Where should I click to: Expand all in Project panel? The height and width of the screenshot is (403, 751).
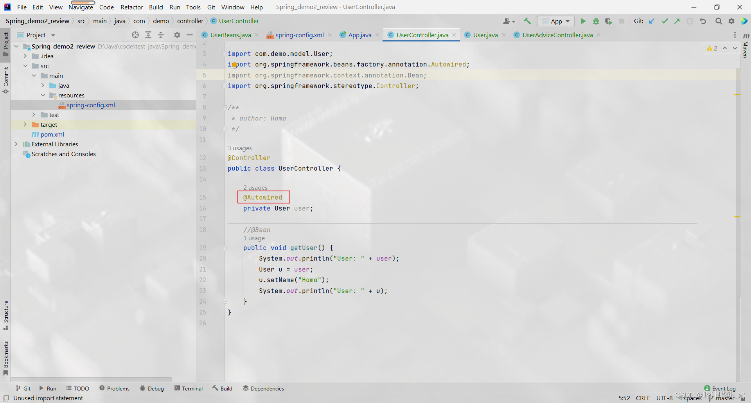pos(148,35)
